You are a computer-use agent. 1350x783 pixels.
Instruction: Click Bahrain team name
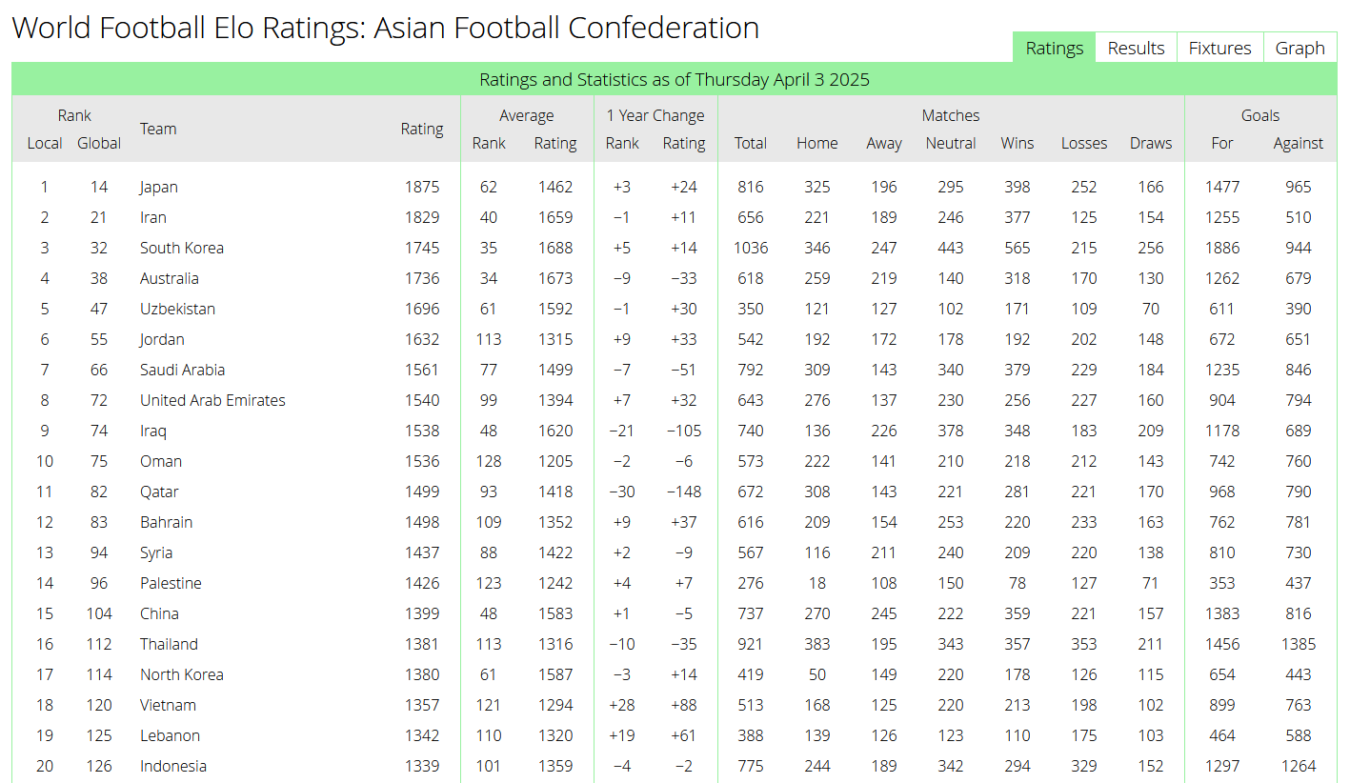(x=166, y=522)
